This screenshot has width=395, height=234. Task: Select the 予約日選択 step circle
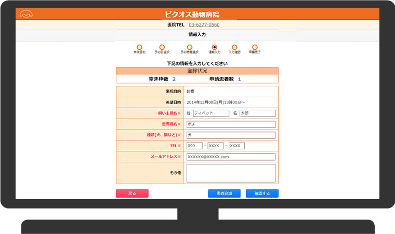(x=162, y=47)
